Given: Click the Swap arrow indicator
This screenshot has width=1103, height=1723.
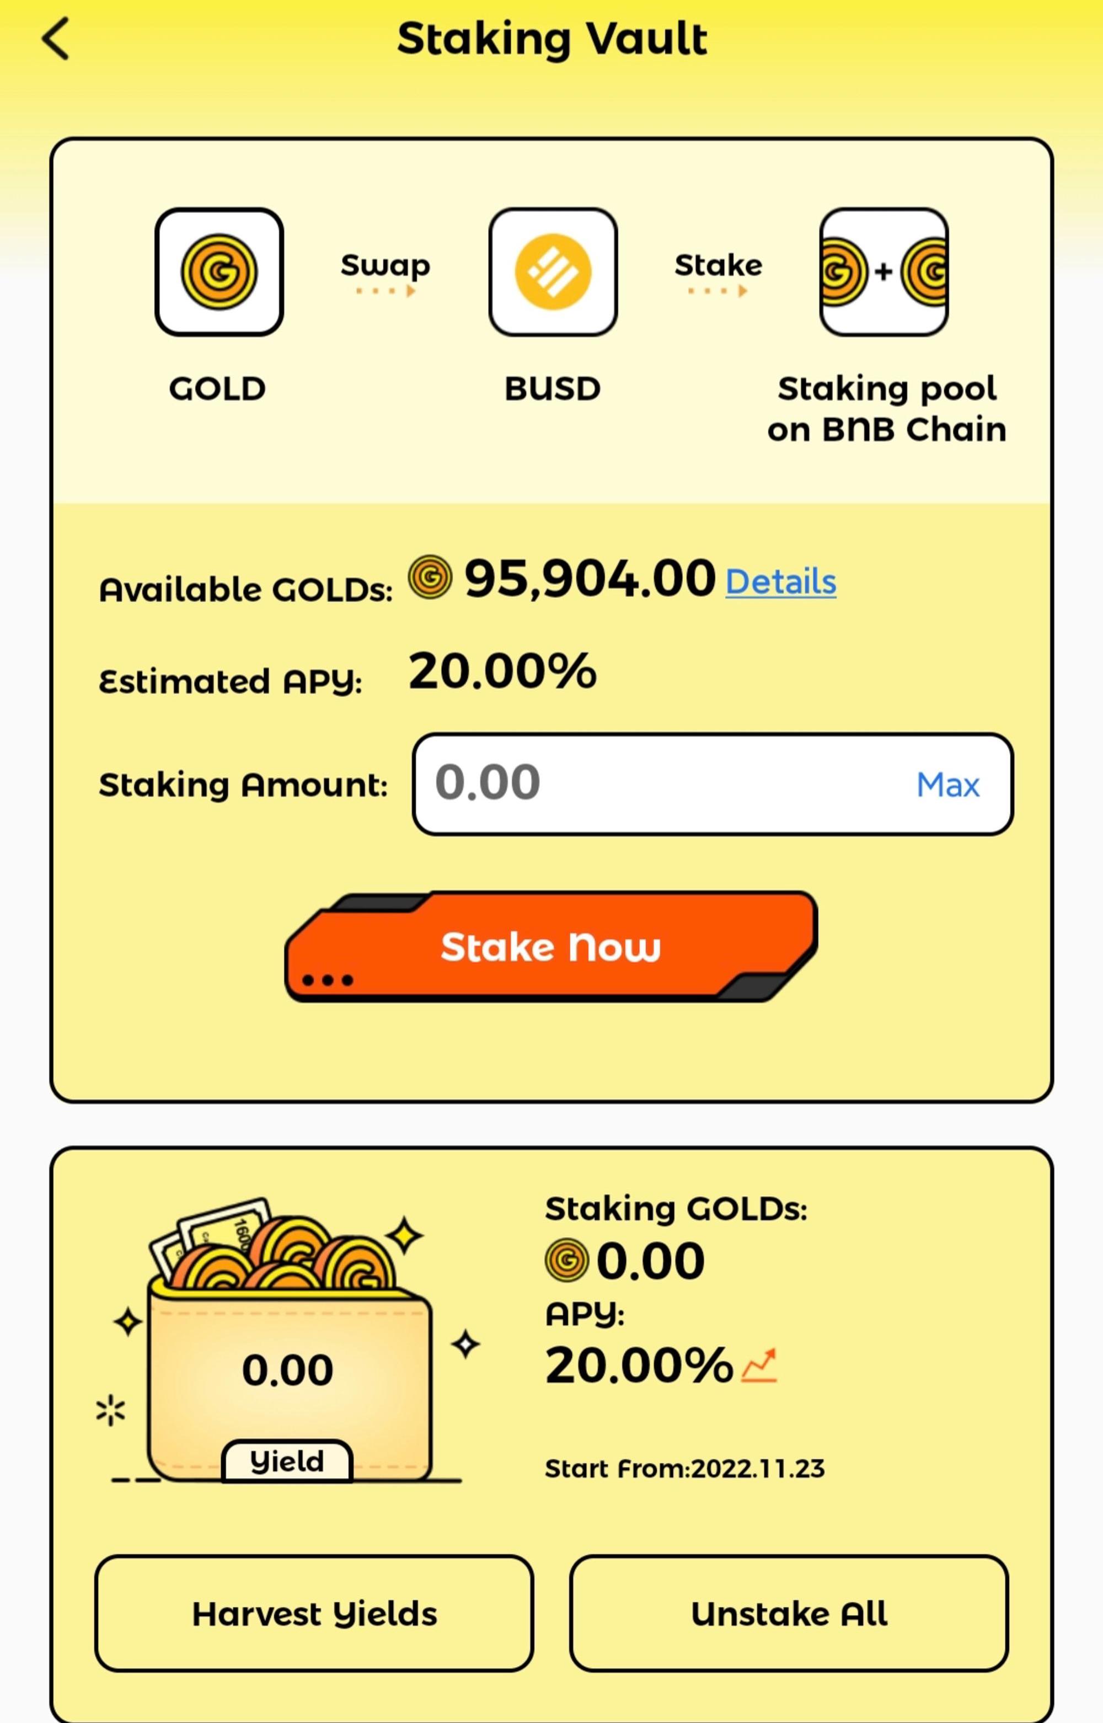Looking at the screenshot, I should pos(385,291).
